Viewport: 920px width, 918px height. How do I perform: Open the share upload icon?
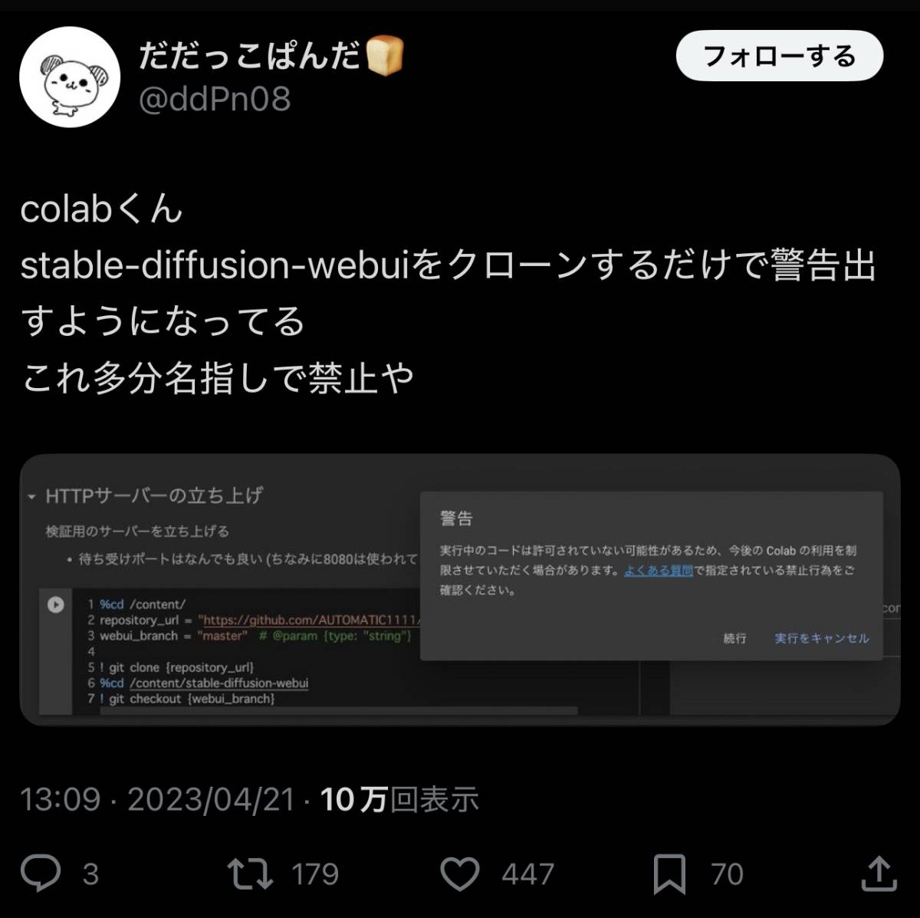pyautogui.click(x=879, y=874)
